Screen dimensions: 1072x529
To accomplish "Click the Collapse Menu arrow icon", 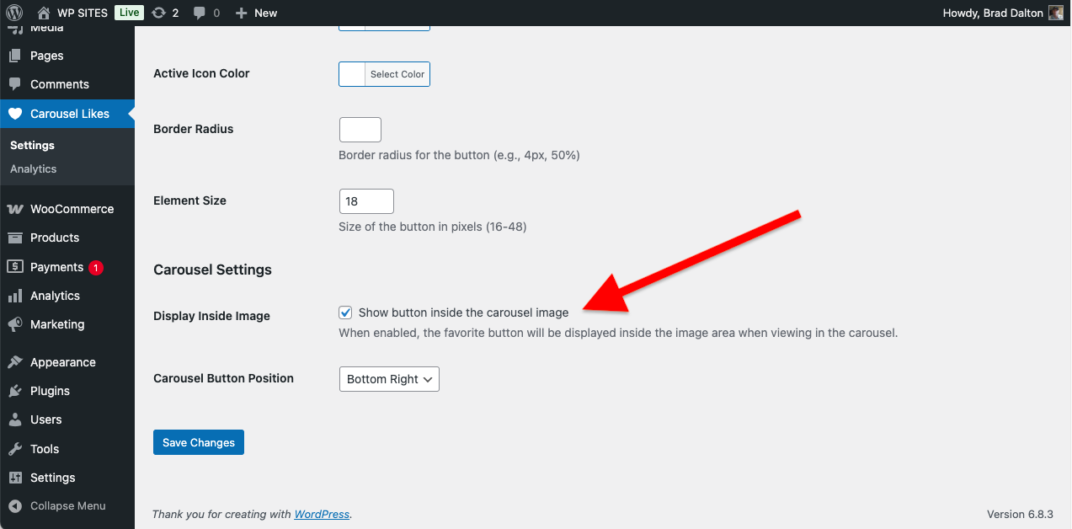I will coord(14,506).
